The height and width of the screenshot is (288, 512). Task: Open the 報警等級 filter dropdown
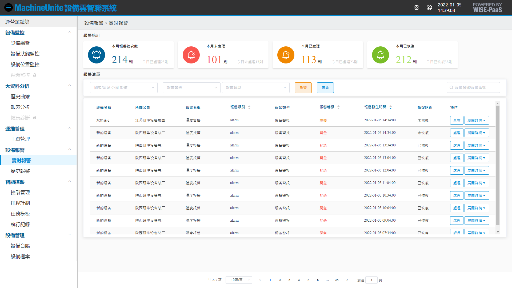pos(191,88)
